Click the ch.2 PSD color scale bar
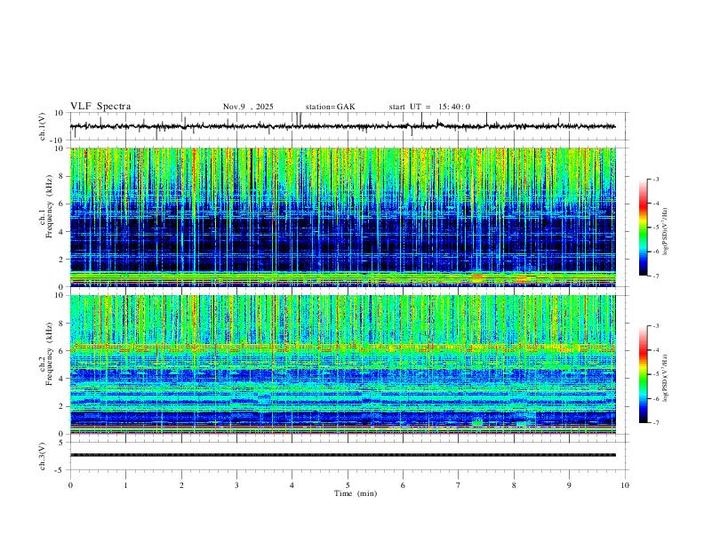This screenshot has height=544, width=704. tap(644, 374)
